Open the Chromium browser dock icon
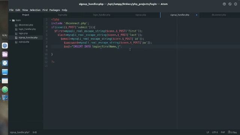The height and width of the screenshot is (135, 240). click(x=5, y=63)
